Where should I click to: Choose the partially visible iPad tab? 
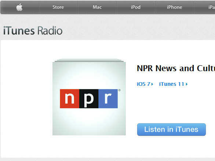click(205, 7)
